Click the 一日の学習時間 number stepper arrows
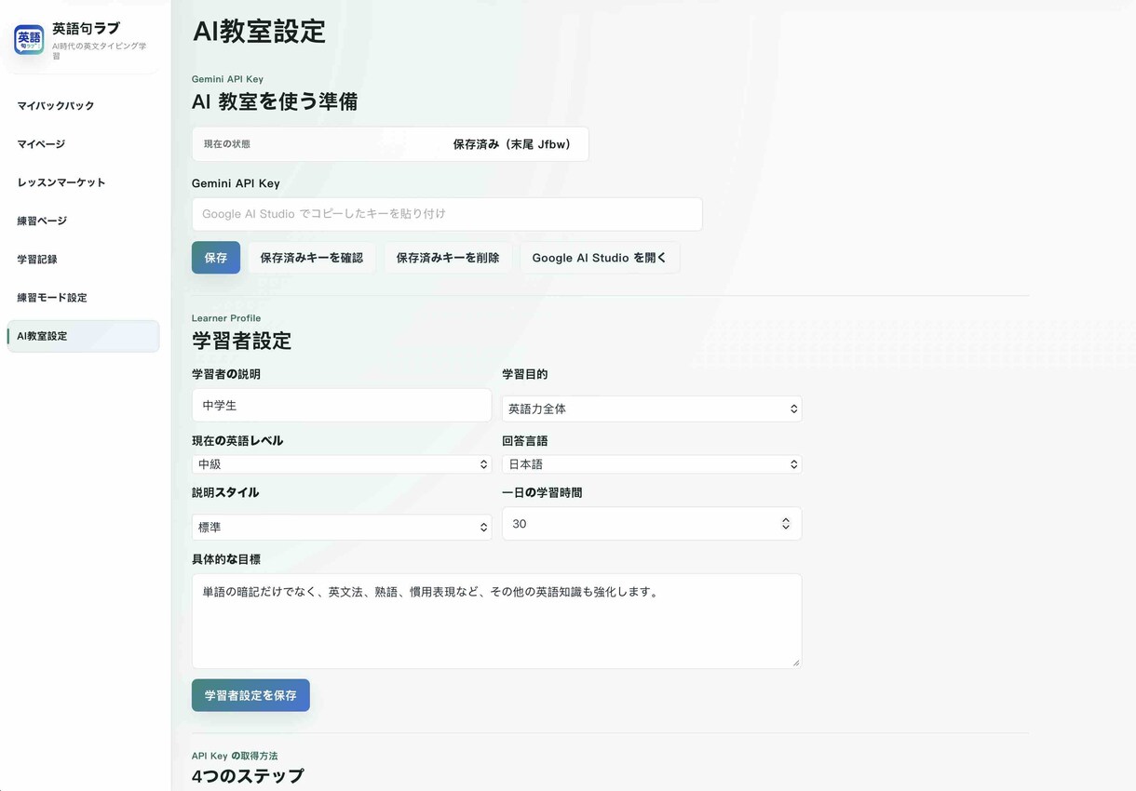The width and height of the screenshot is (1136, 791). click(x=786, y=524)
